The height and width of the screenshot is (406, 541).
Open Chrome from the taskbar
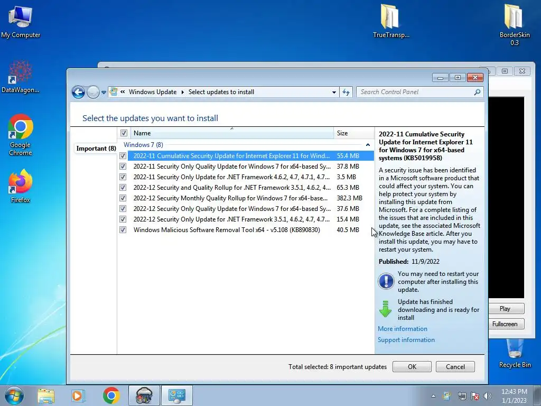point(111,395)
